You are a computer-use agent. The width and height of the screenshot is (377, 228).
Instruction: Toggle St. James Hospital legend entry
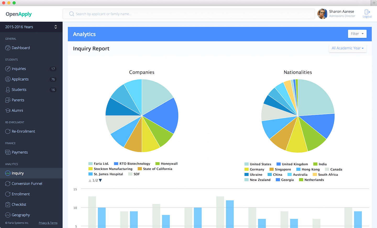(x=106, y=174)
